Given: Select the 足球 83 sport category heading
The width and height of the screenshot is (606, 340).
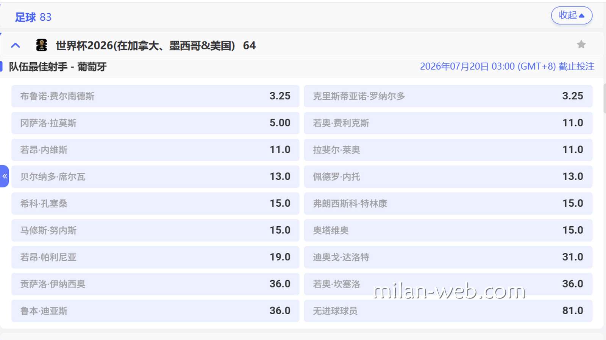Looking at the screenshot, I should (x=33, y=17).
